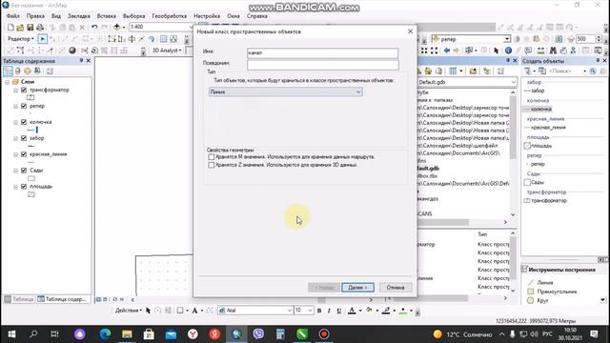Open the 3D Analyst dropdown
Screen dimensions: 610x343
(167, 50)
